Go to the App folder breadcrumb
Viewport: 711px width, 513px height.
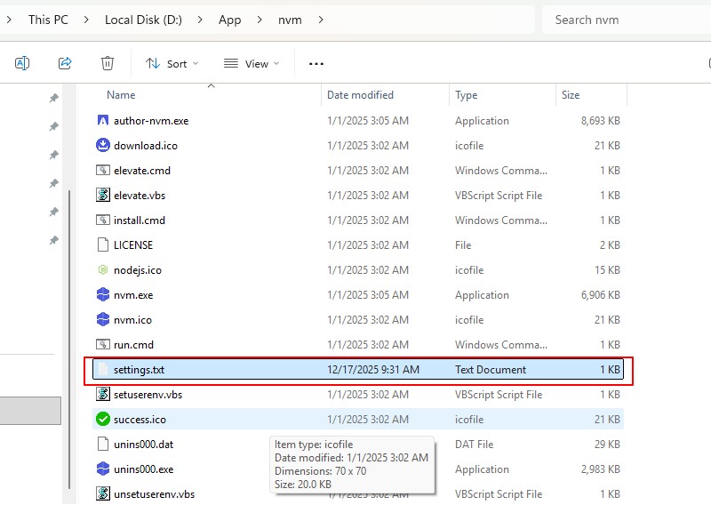[x=229, y=20]
